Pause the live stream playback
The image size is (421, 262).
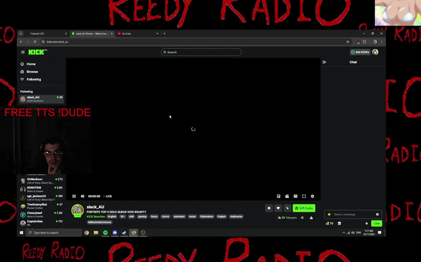pyautogui.click(x=74, y=196)
